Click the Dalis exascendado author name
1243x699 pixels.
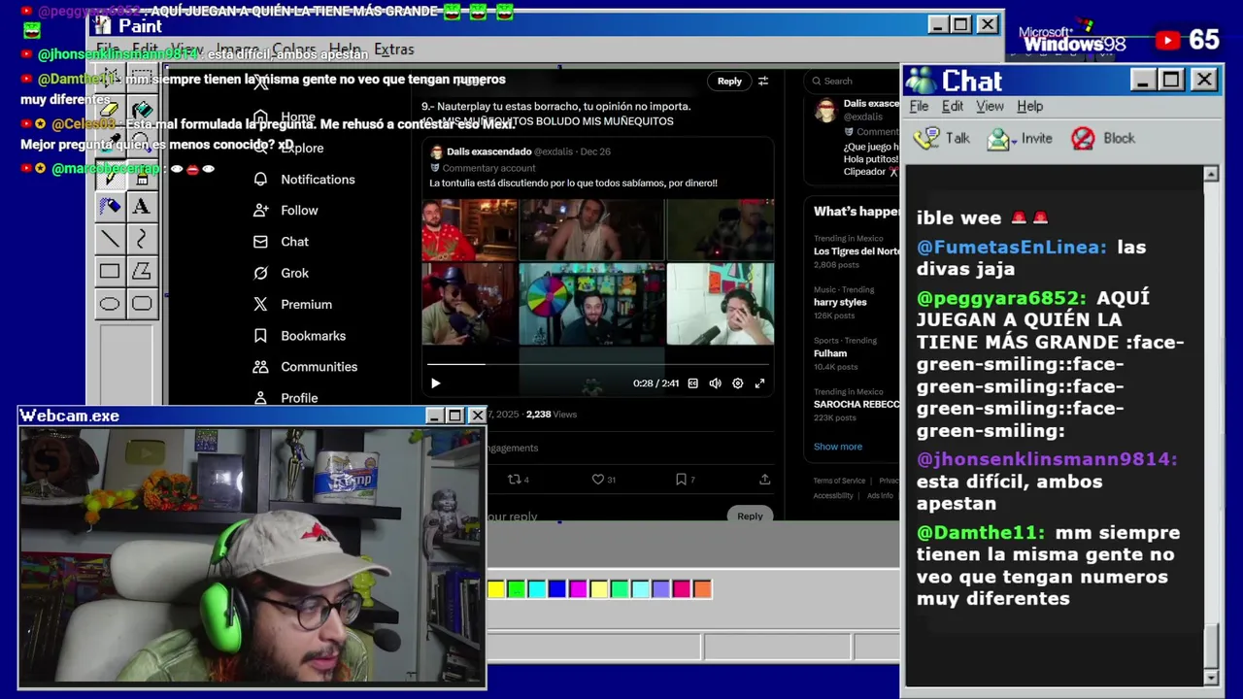pos(488,151)
